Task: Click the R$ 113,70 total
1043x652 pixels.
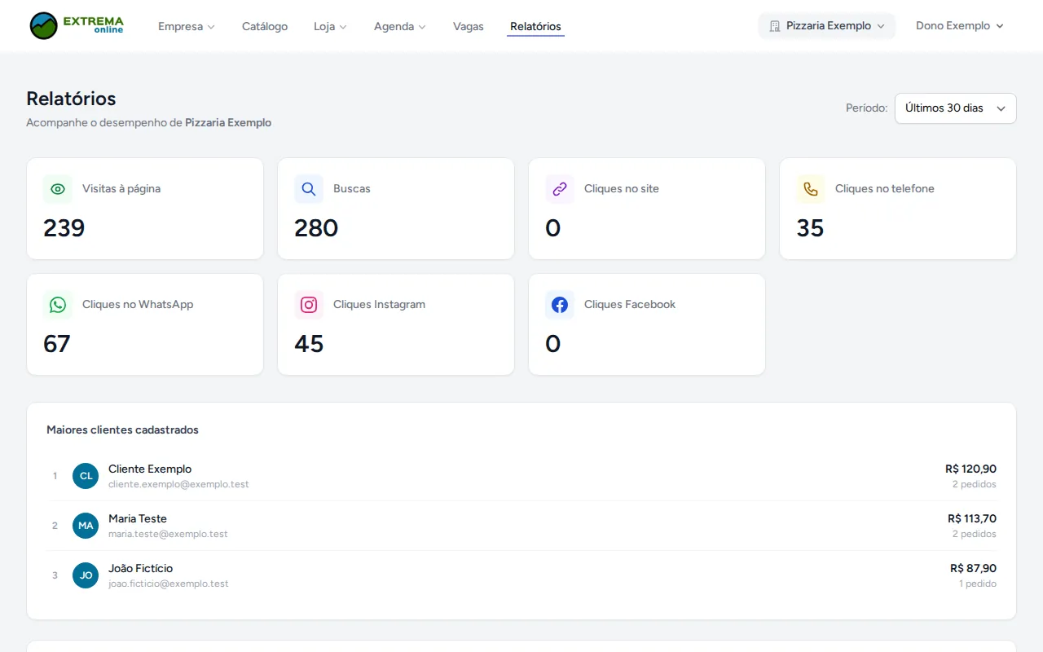Action: (x=972, y=519)
